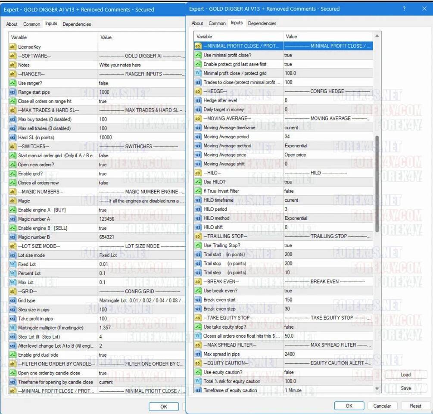Toggle the Use take equity stop? value
Image resolution: width=433 pixels, height=414 pixels.
pos(328,327)
